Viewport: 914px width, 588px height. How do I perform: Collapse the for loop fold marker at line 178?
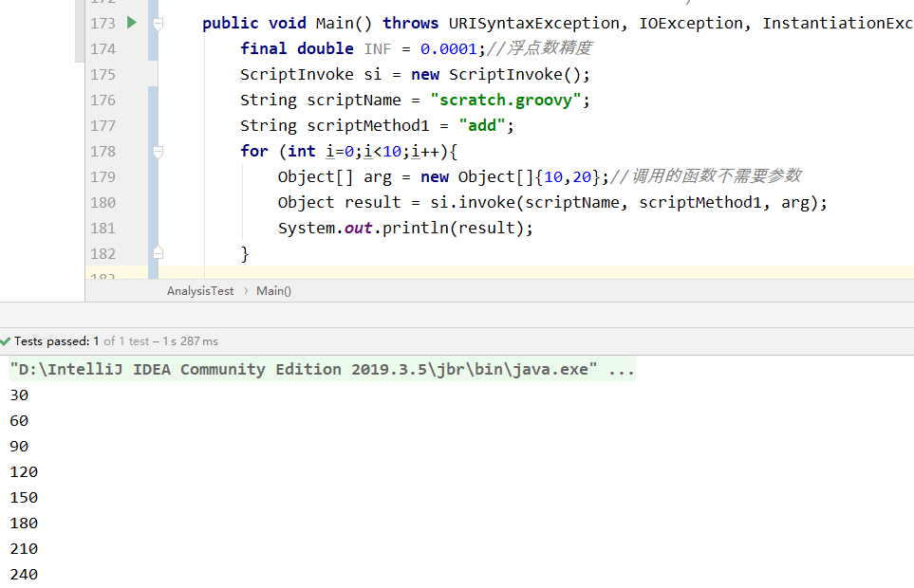[158, 152]
